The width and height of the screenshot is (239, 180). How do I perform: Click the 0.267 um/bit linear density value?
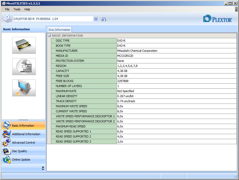125,96
